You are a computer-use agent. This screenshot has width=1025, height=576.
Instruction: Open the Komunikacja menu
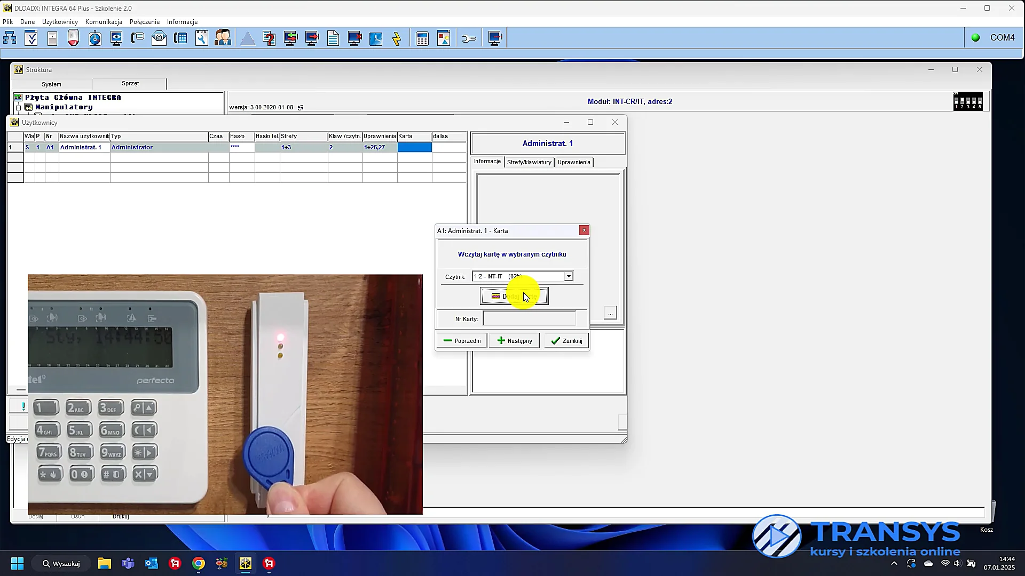point(104,22)
